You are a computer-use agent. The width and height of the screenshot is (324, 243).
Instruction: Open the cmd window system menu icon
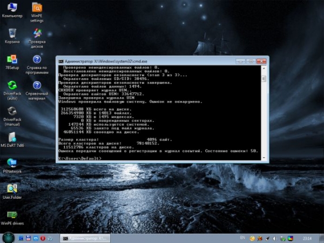click(x=60, y=60)
